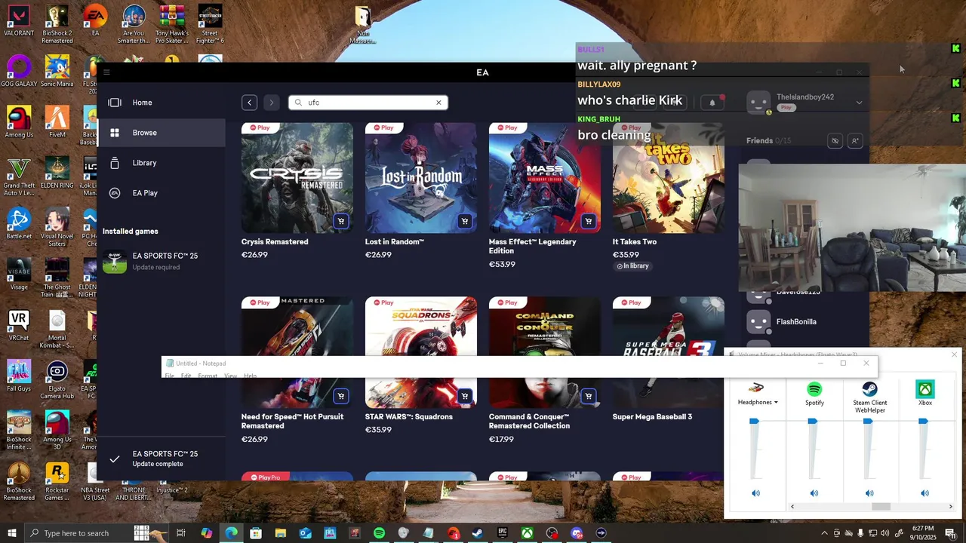Mute the Headphones channel in Volume Mixer
The image size is (966, 543).
(x=755, y=493)
